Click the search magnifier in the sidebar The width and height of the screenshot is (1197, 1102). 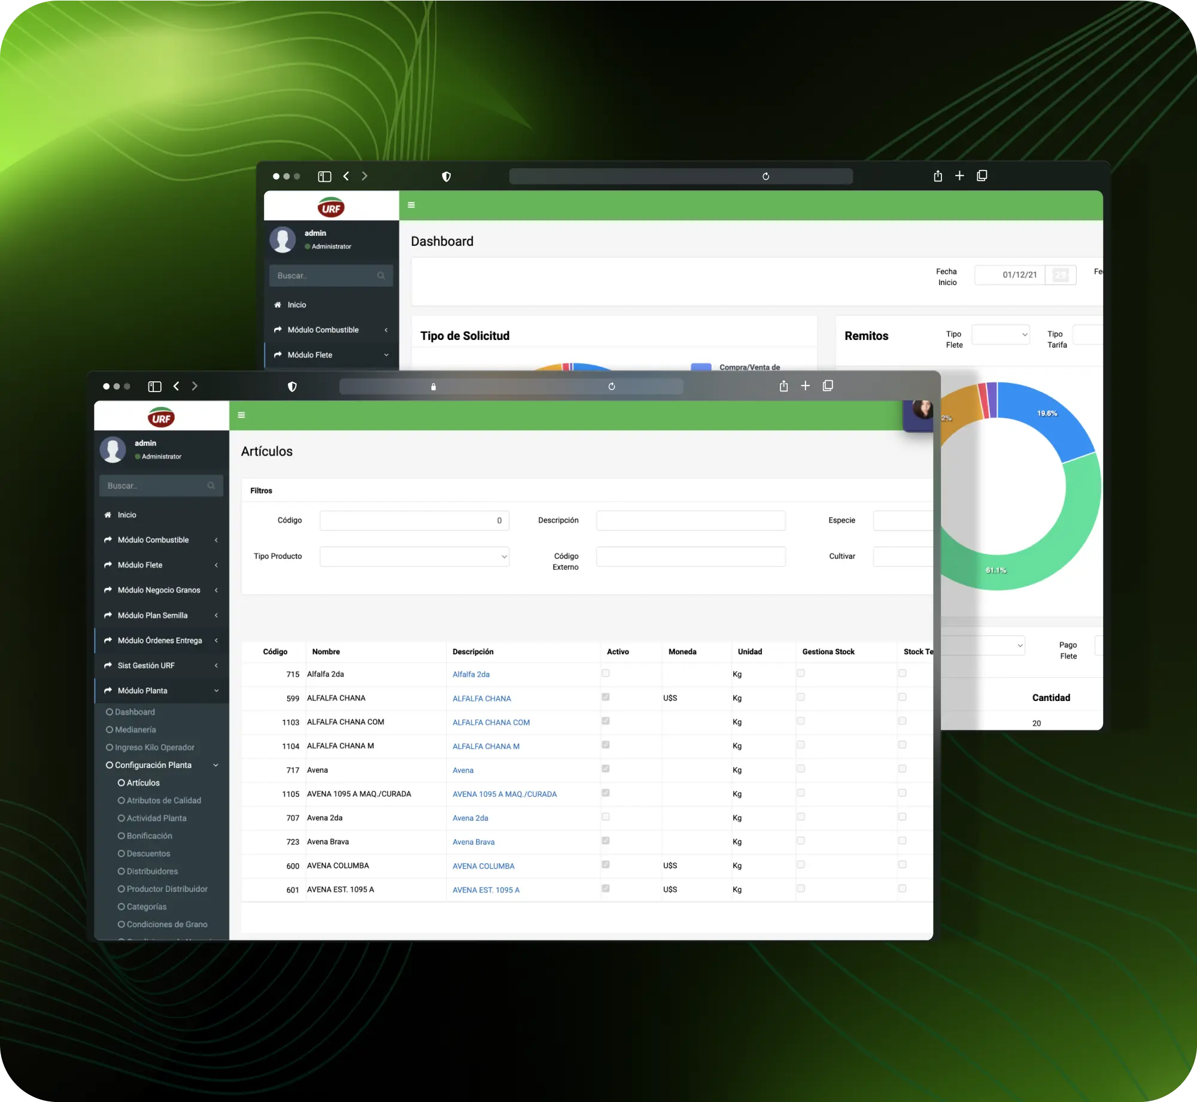(211, 485)
